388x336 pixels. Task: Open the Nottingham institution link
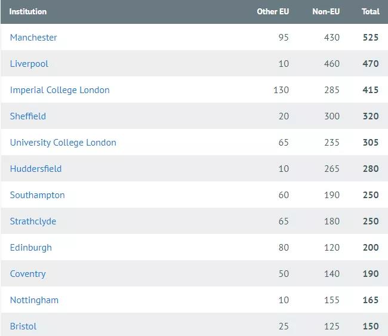[x=34, y=300]
